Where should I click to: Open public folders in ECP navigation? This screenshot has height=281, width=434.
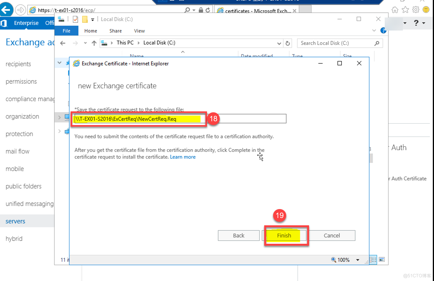(24, 186)
